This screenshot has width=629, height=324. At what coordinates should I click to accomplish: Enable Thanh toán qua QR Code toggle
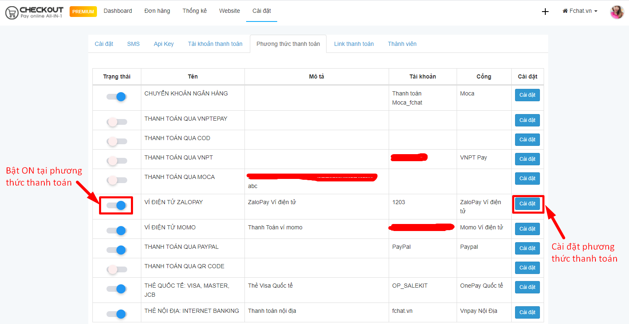(x=117, y=269)
